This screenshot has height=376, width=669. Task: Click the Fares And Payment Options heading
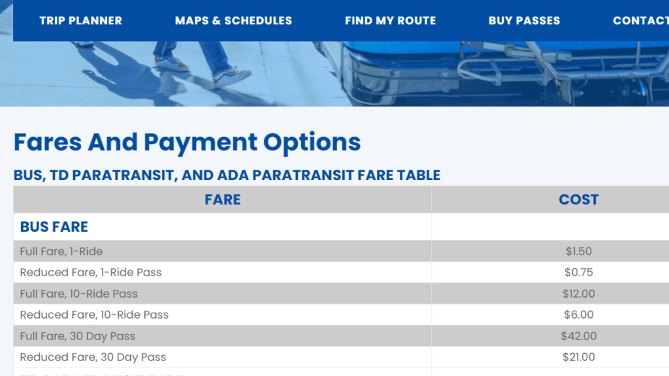pos(188,142)
